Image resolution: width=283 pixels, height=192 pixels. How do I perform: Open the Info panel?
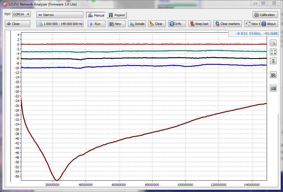click(x=177, y=24)
